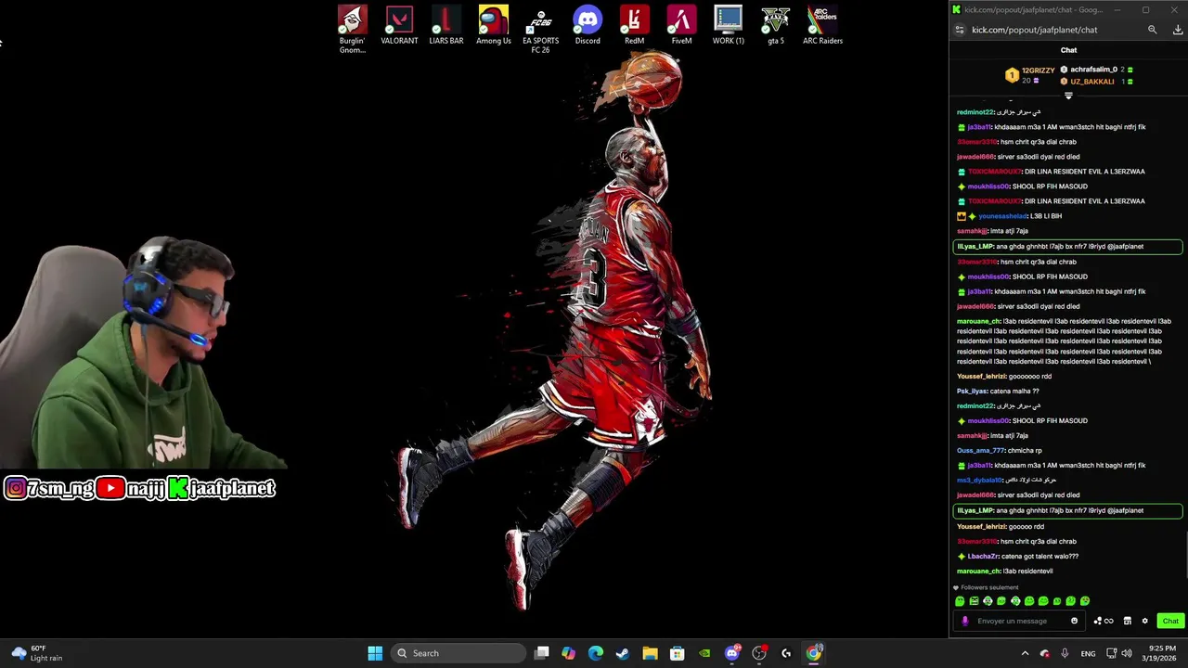Image resolution: width=1188 pixels, height=668 pixels.
Task: Click the zoom magnifier in Chrome address bar
Action: point(1153,30)
